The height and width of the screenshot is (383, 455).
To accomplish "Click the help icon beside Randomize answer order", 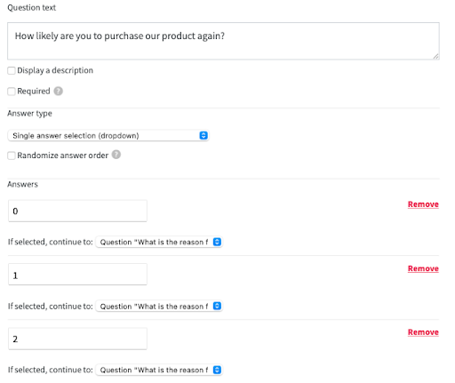I will coord(116,155).
